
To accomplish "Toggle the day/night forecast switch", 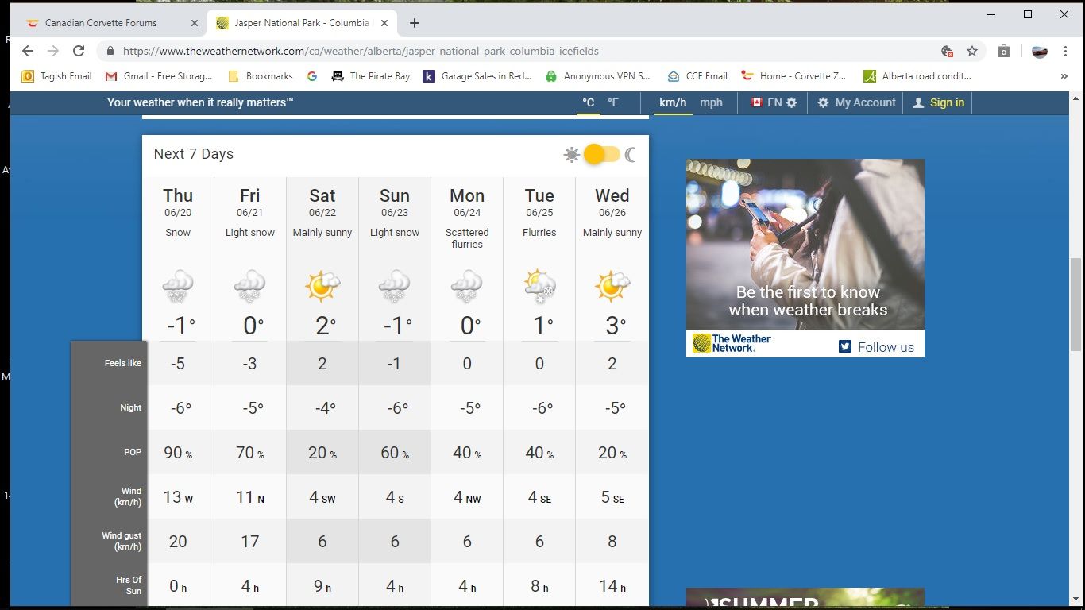I will click(600, 155).
